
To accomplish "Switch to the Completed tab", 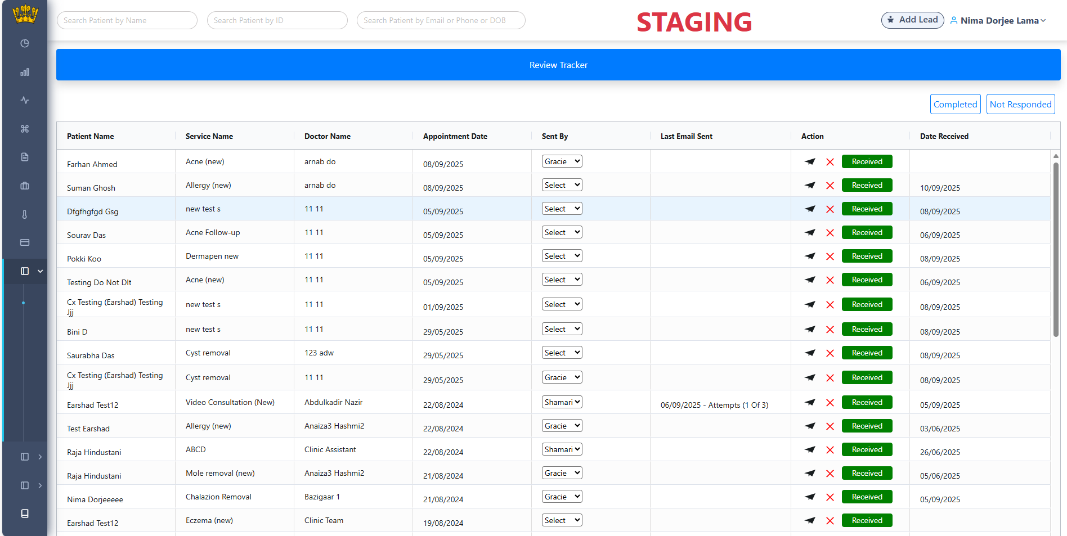I will 955,104.
